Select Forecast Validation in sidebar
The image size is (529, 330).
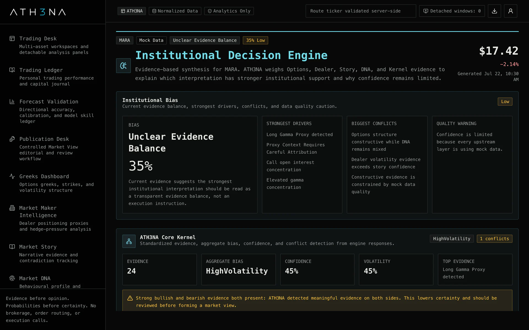point(53,111)
